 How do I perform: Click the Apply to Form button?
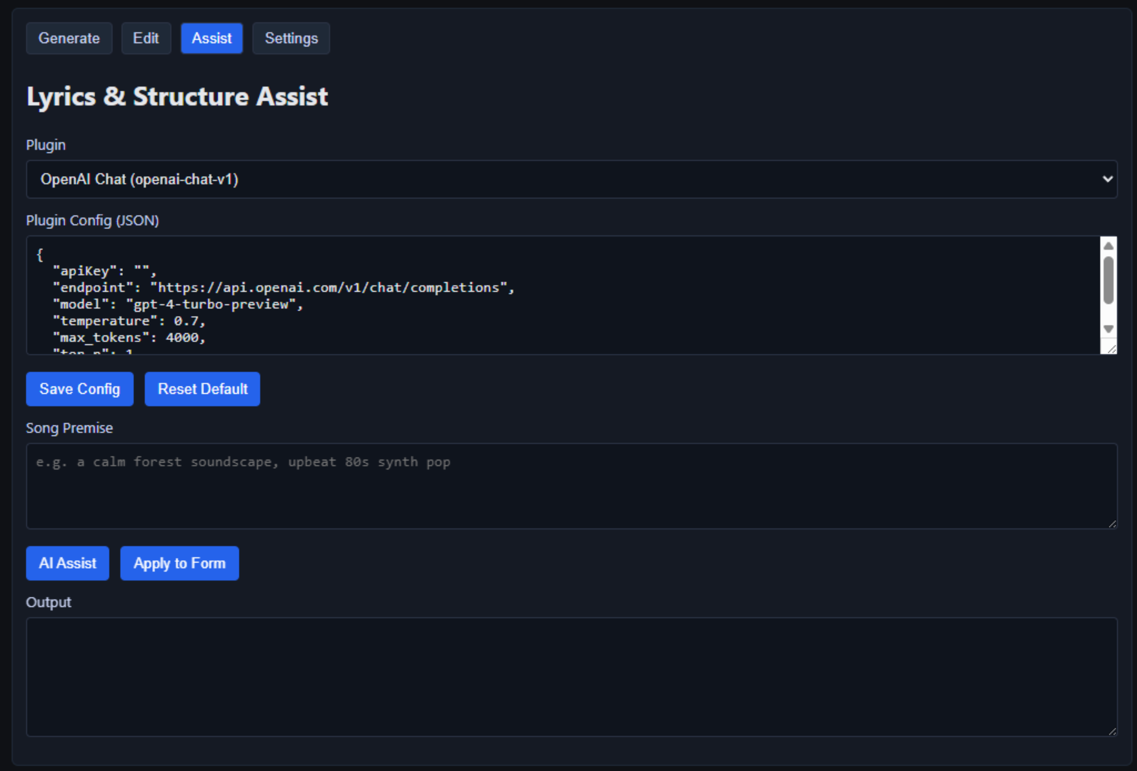[179, 563]
